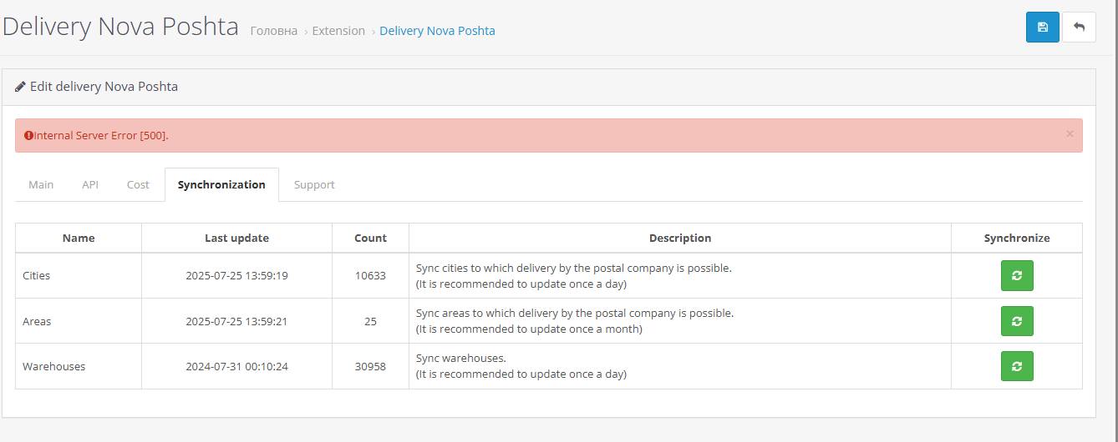Viewport: 1118px width, 442px height.
Task: Click the back arrow button
Action: tap(1079, 27)
